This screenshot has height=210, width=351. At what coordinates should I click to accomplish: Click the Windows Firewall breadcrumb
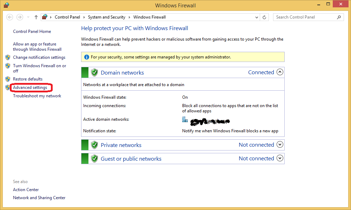150,17
